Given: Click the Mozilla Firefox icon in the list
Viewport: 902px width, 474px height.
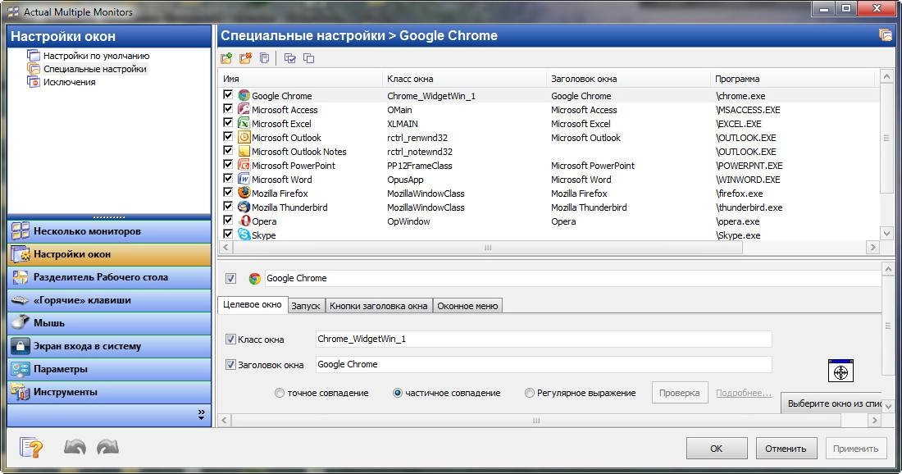Looking at the screenshot, I should click(x=244, y=193).
